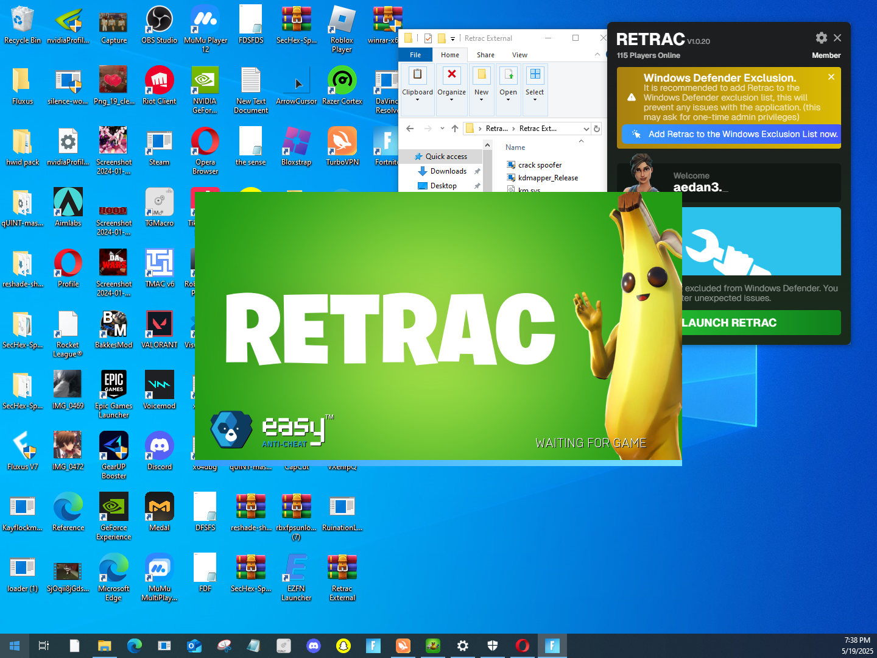Image resolution: width=877 pixels, height=658 pixels.
Task: Open Rocket League desktop shortcut
Action: pyautogui.click(x=68, y=334)
